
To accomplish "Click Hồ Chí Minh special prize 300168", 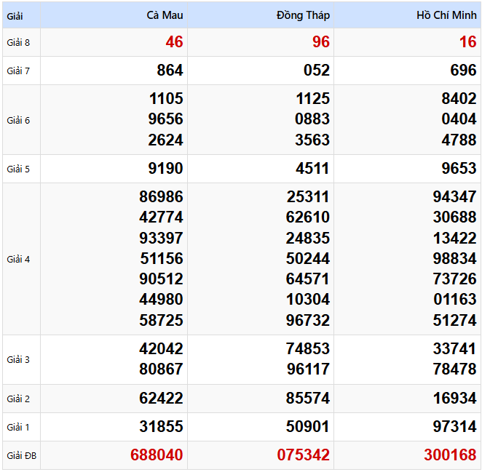I will tap(450, 455).
